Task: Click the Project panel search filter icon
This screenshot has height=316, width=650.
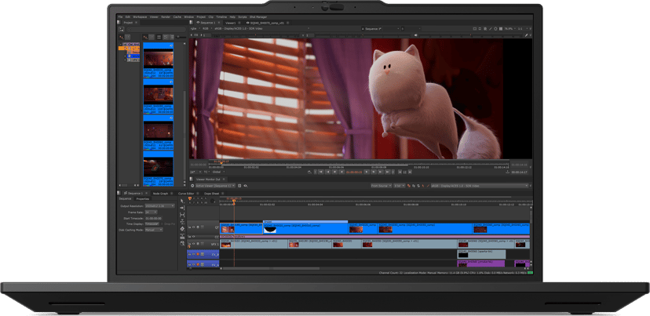Action: tap(122, 29)
